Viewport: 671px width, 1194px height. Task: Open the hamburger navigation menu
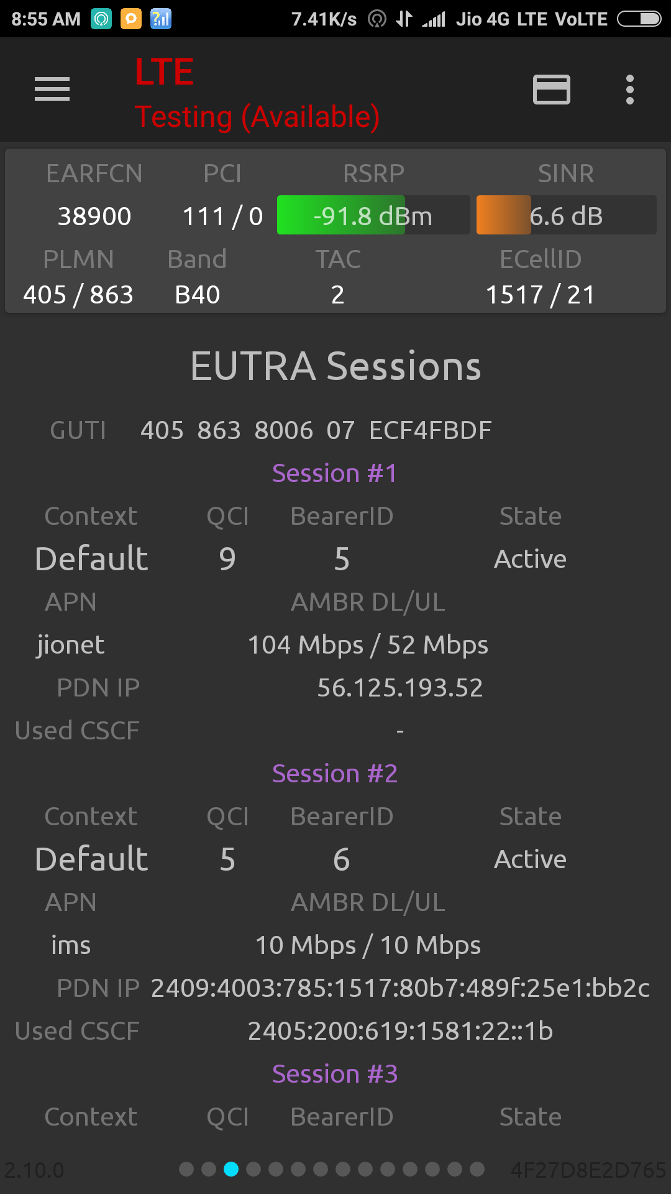tap(52, 89)
